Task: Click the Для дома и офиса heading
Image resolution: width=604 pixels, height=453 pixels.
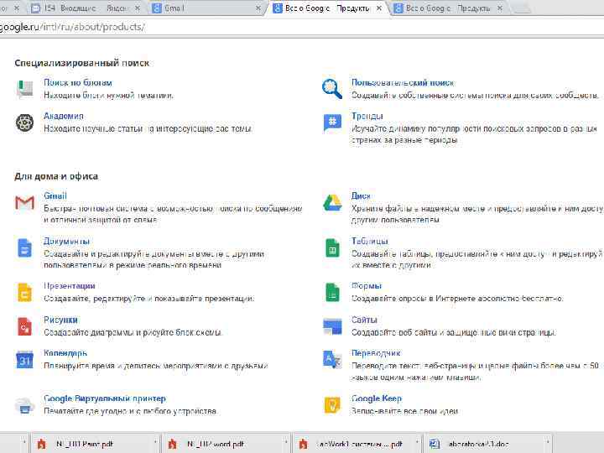Action: coord(56,176)
